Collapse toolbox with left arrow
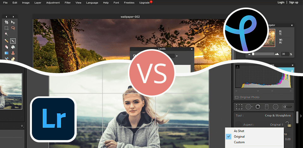Screen dimensions: 303x148 pos(6,17)
